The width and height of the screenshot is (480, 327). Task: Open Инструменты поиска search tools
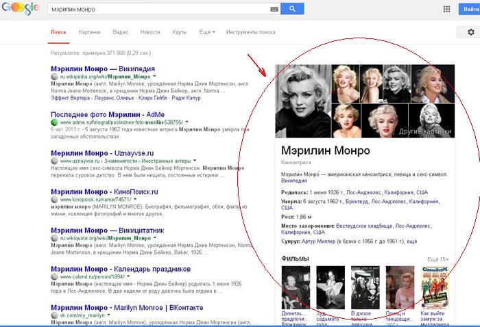pyautogui.click(x=250, y=32)
